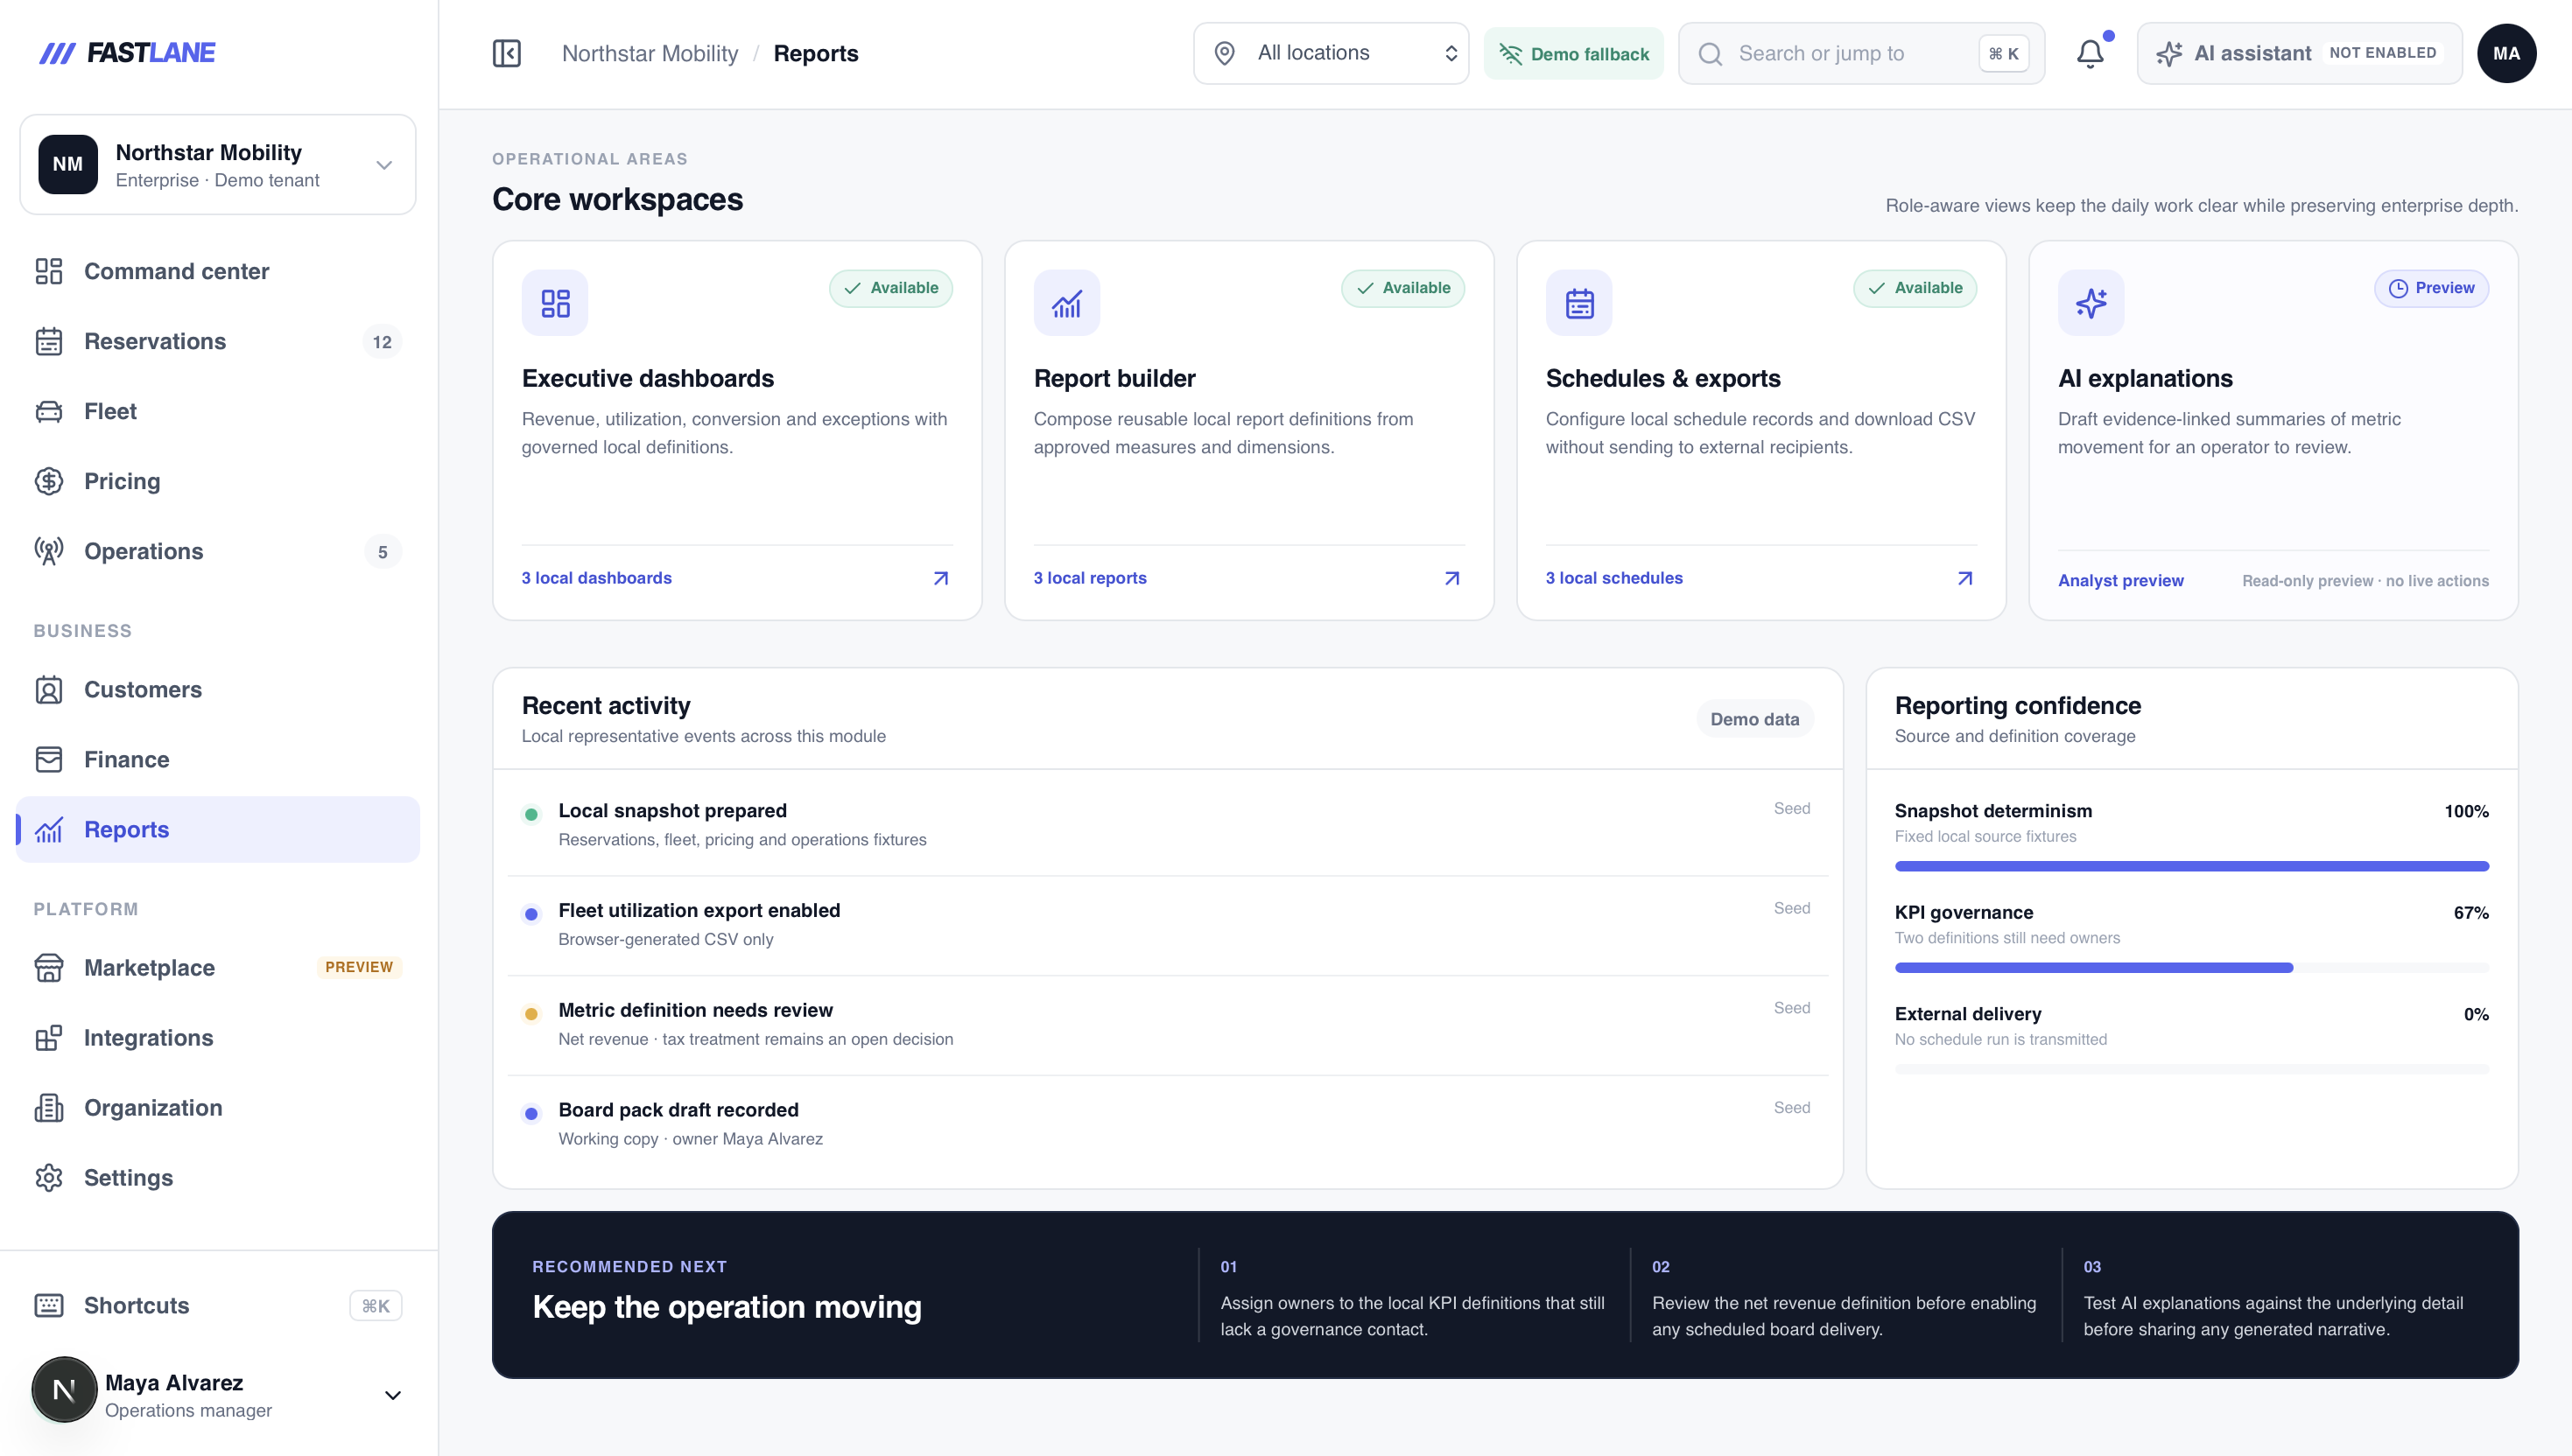Click the External delivery progress bar

(2191, 1069)
